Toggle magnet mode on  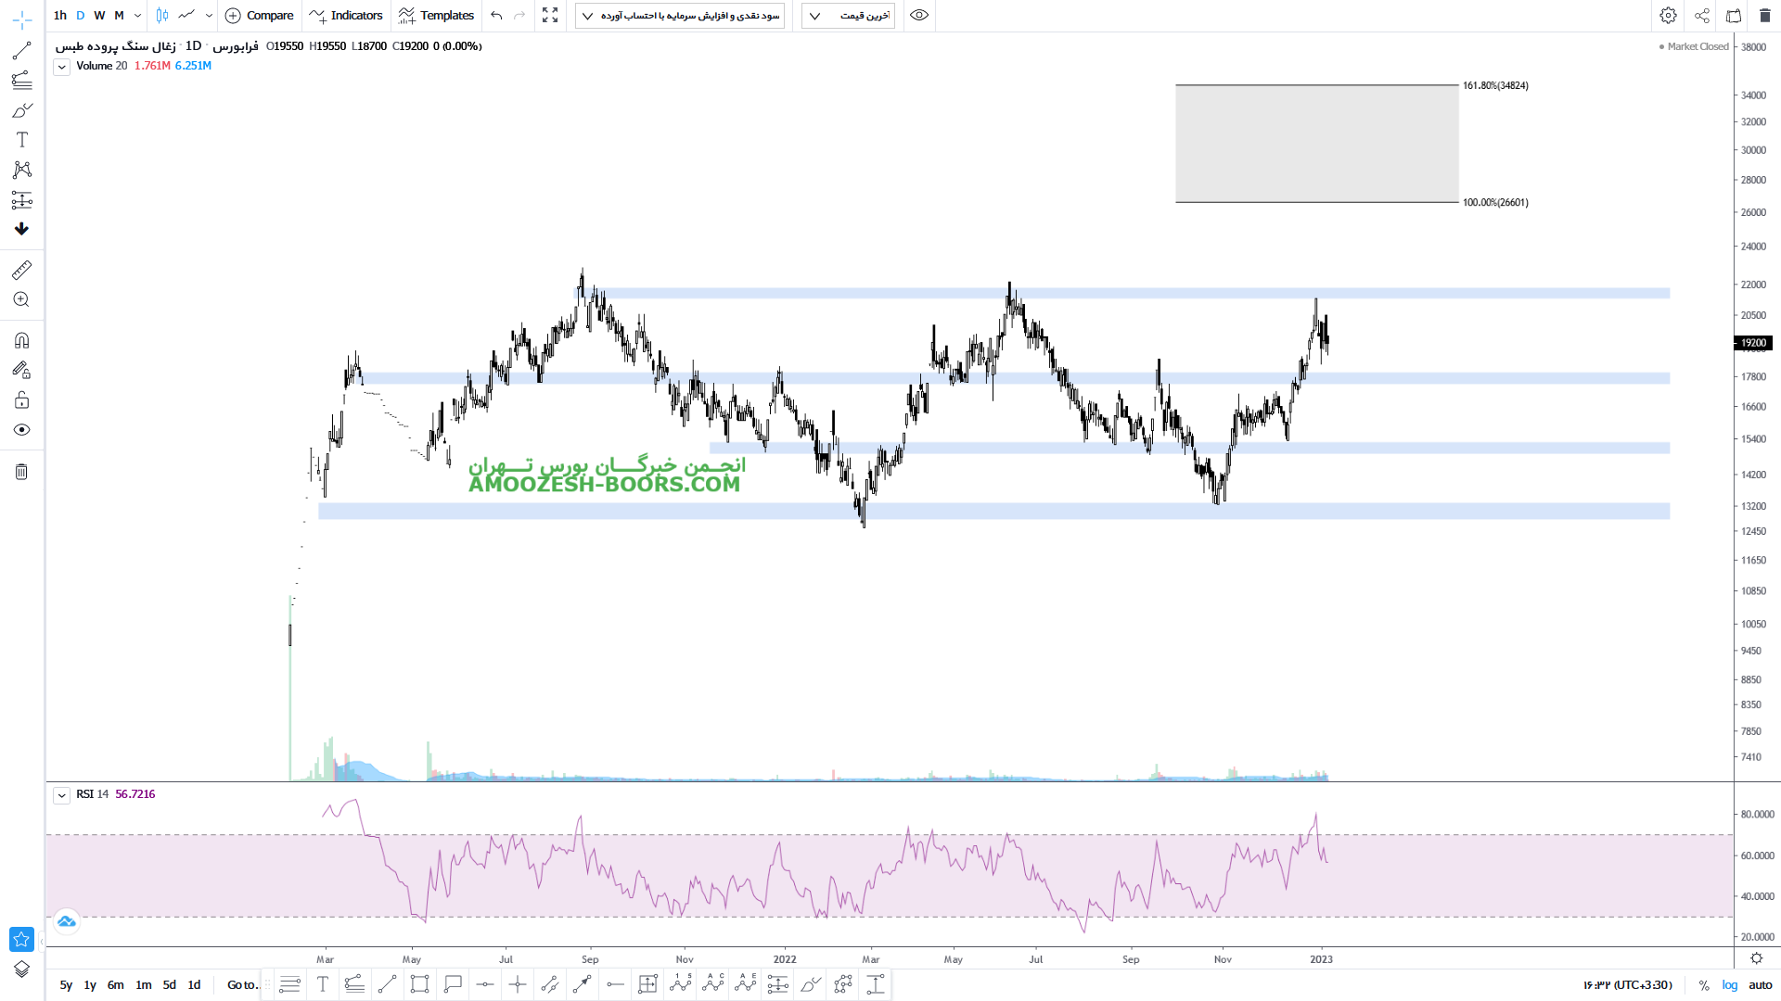tap(21, 340)
